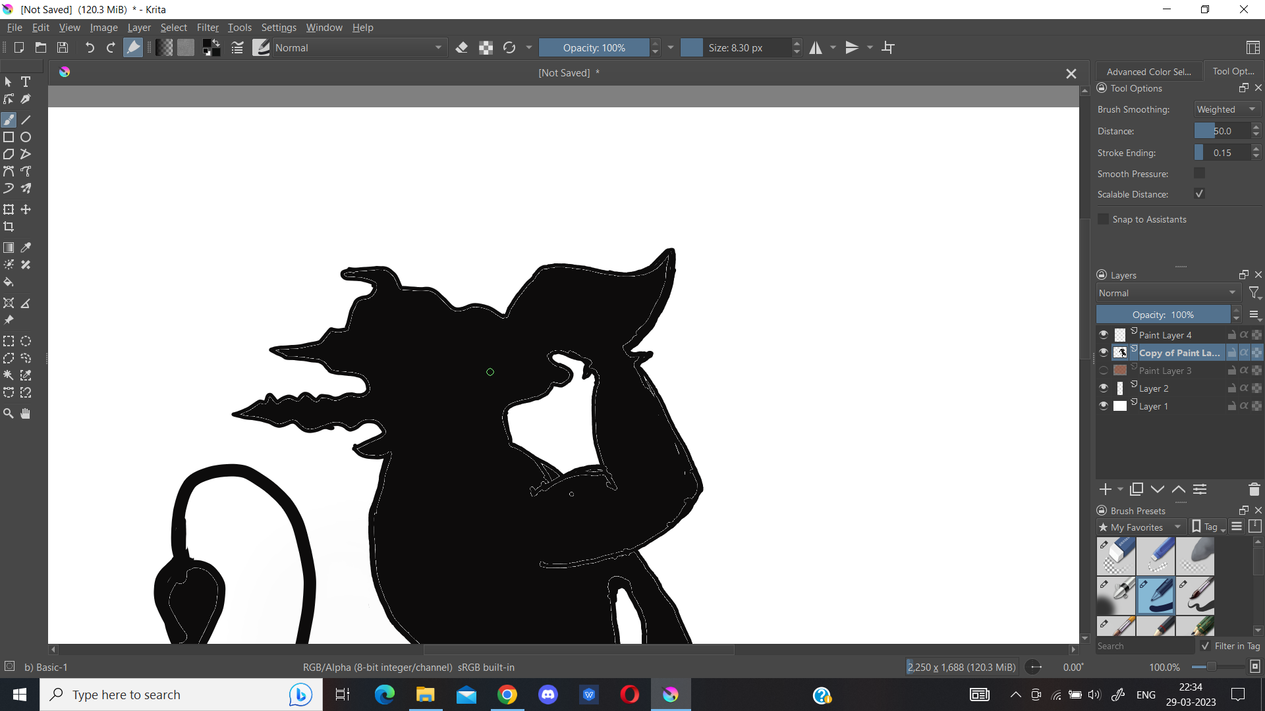Screen dimensions: 1265x711
Task: Activate the Zoom tool
Action: click(9, 413)
